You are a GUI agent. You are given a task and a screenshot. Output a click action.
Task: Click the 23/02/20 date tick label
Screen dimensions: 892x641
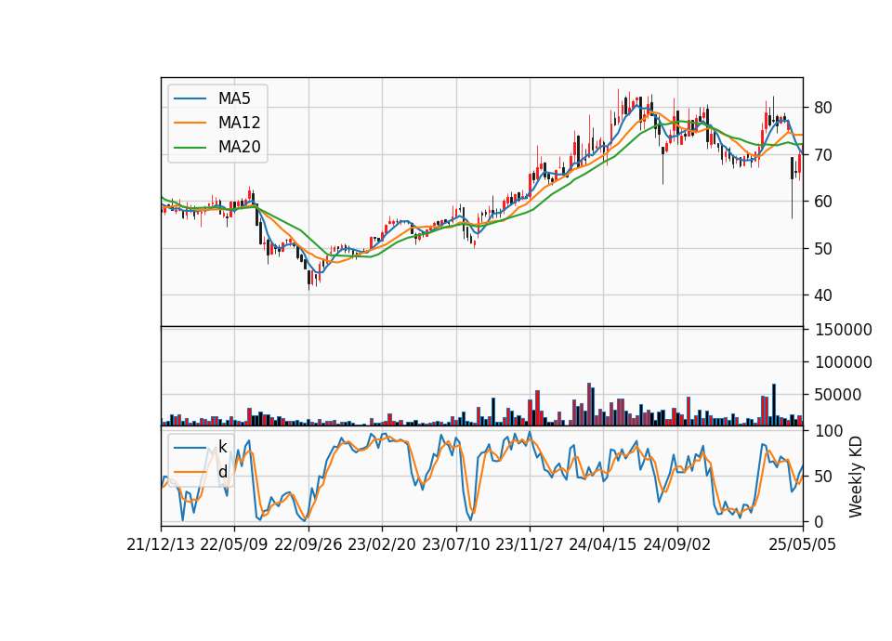click(382, 545)
